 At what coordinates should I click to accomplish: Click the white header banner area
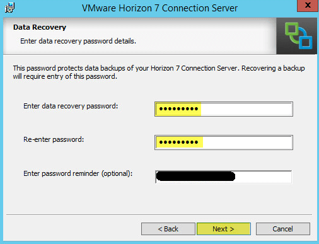coord(139,36)
